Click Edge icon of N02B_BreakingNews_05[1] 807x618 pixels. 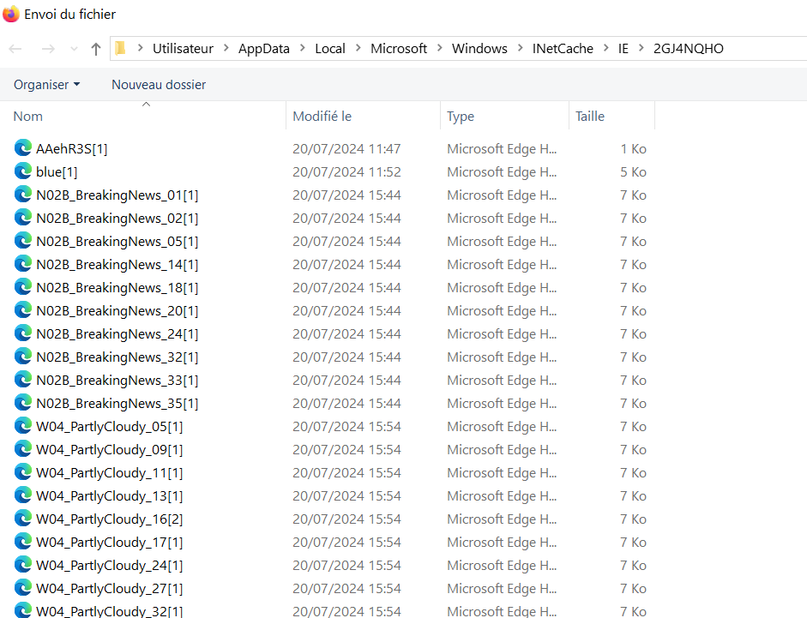click(23, 241)
